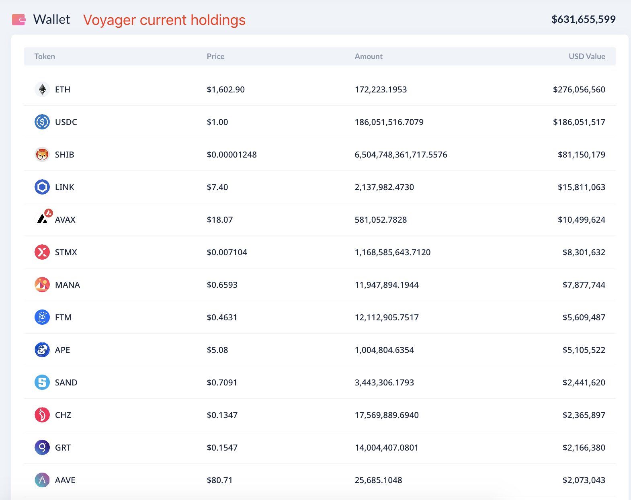
Task: Select the STMX token name
Action: 66,252
